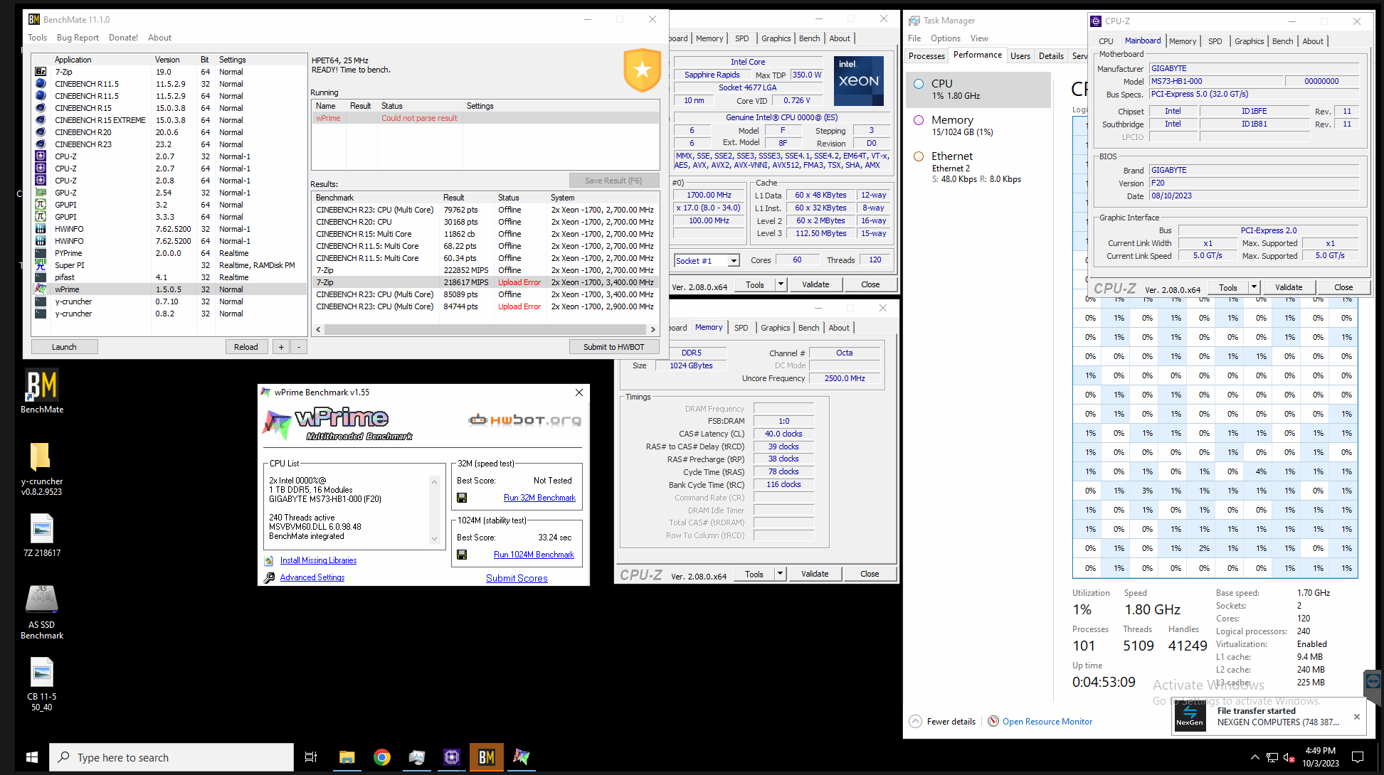
Task: Click Validate in CPU-Z Mainboard window
Action: click(1288, 287)
